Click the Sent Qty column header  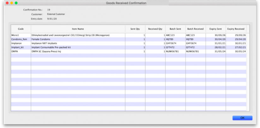coord(135,29)
